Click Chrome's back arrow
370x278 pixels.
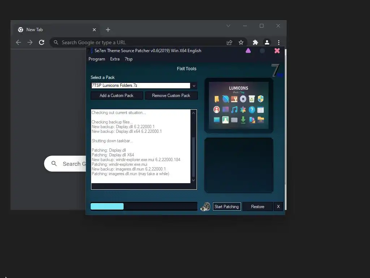click(x=18, y=42)
